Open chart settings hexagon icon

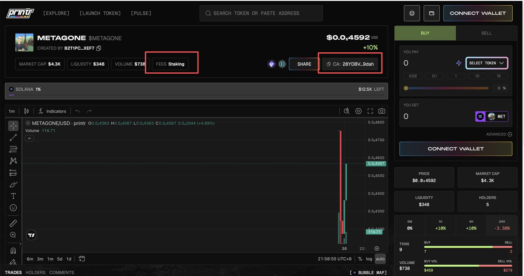click(359, 111)
